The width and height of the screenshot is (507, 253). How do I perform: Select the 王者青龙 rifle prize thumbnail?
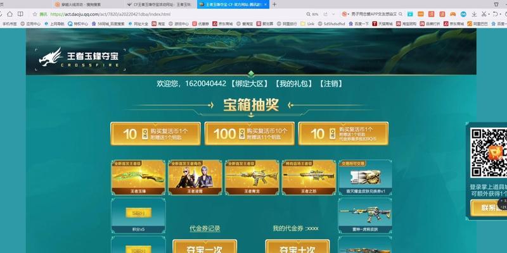point(252,177)
